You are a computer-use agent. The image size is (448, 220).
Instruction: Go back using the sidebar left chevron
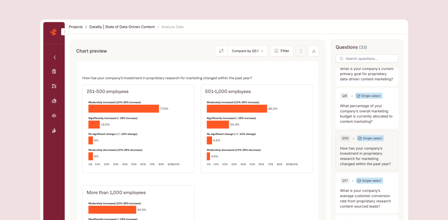(x=55, y=58)
